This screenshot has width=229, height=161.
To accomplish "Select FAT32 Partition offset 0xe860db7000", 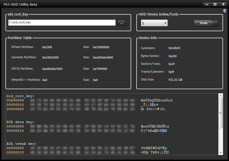I will tap(52, 69).
